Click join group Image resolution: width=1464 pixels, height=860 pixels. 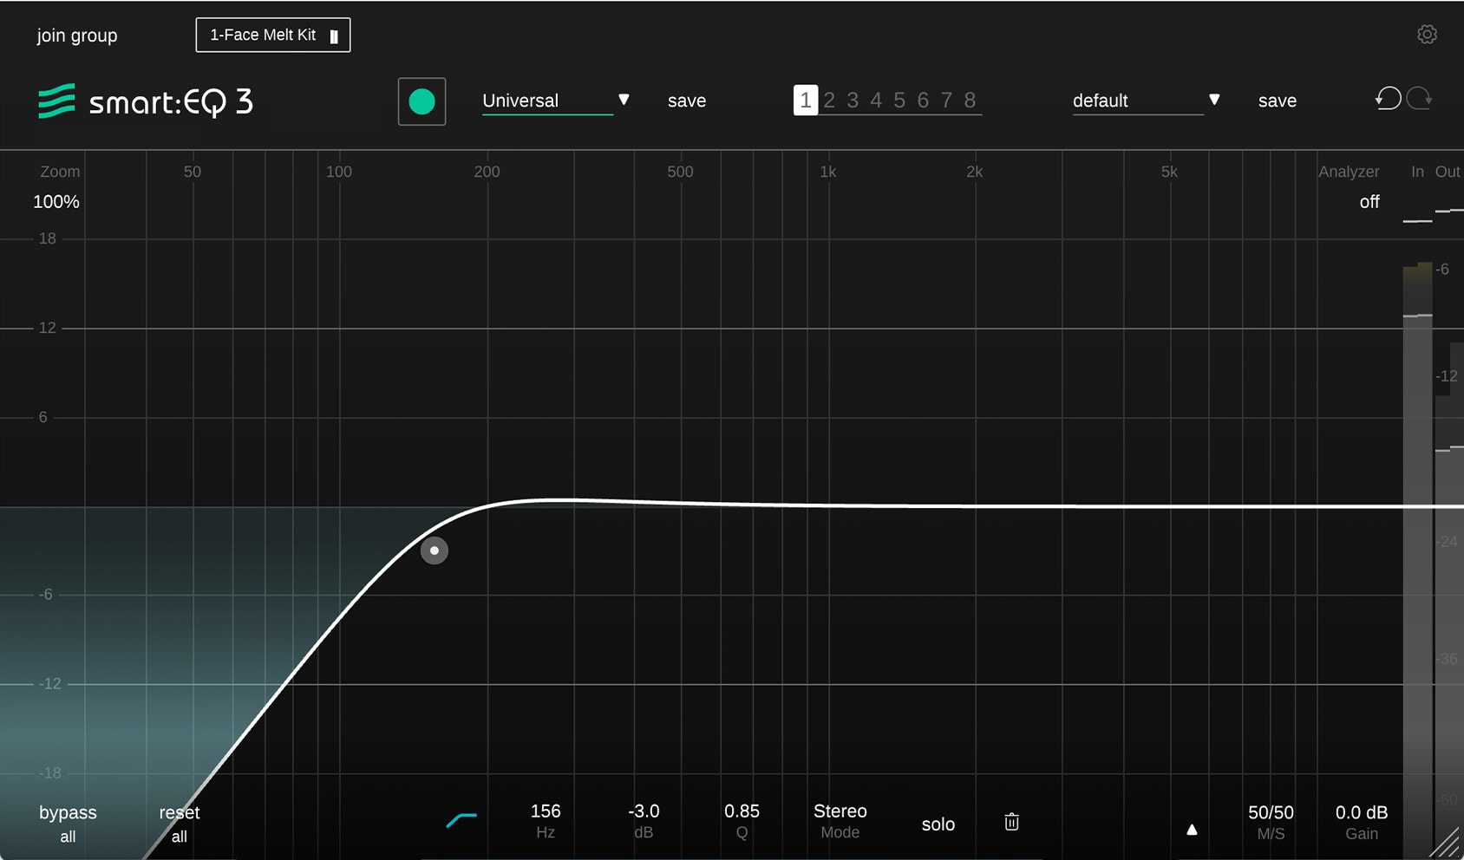pyautogui.click(x=76, y=36)
